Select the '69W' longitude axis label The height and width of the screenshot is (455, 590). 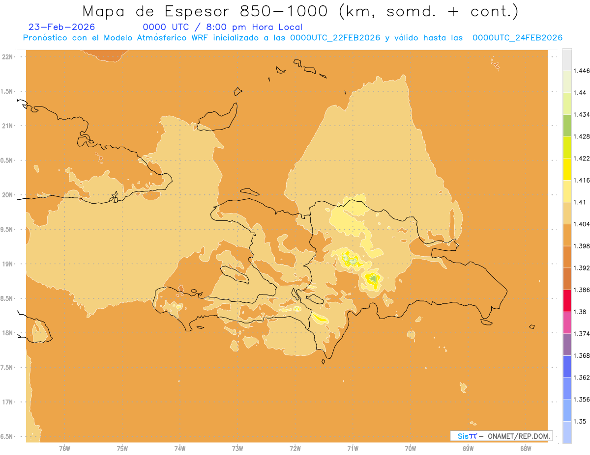coord(468,448)
